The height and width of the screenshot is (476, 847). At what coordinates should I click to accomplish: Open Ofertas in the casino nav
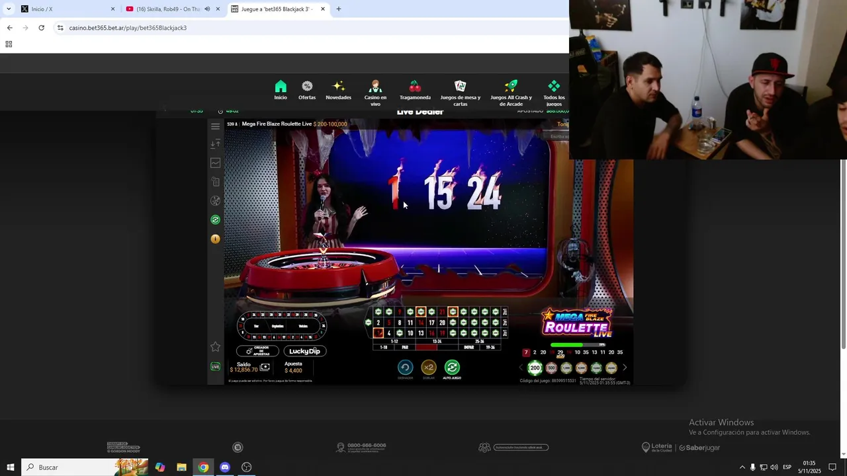(307, 91)
